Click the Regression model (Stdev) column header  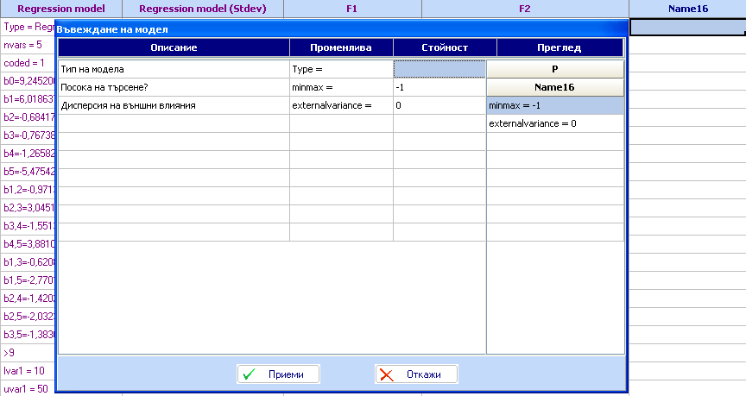203,9
